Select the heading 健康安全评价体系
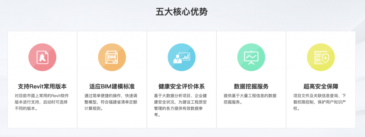The image size is (365, 137). [x=181, y=87]
